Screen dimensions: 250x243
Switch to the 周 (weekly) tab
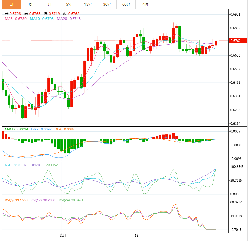(x=30, y=4)
